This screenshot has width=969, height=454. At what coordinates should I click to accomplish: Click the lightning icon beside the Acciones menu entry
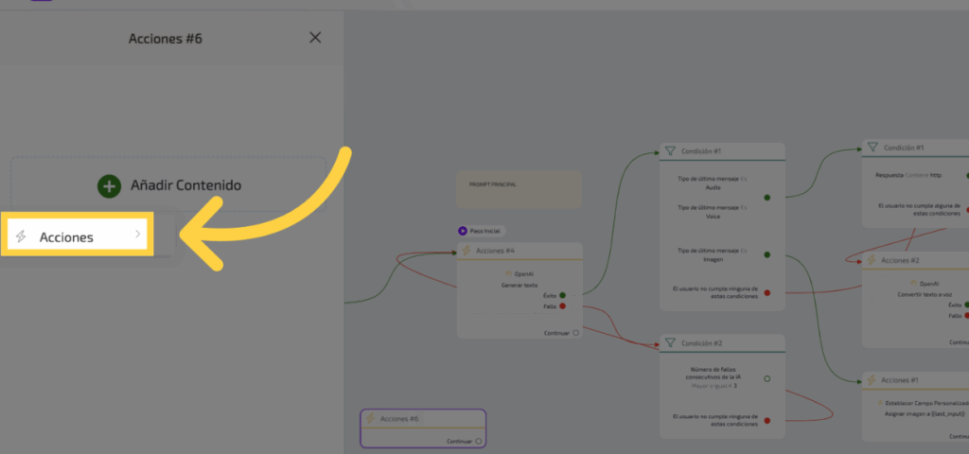point(22,236)
